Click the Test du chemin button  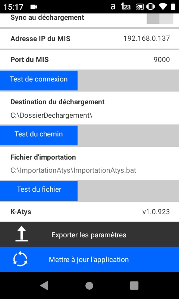point(39,135)
